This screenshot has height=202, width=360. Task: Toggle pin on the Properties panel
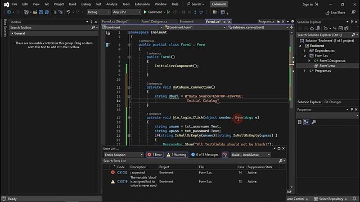352,109
